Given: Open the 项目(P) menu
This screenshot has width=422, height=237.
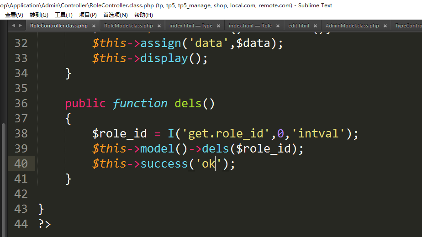Looking at the screenshot, I should pos(88,15).
